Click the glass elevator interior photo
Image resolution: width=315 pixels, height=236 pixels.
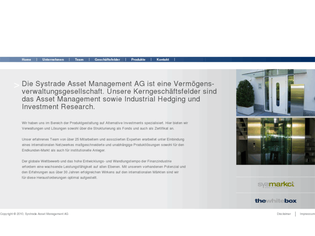coord(276,142)
